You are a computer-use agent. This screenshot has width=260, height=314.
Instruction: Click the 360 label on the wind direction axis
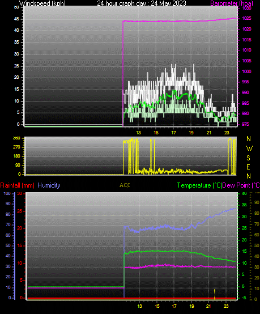tap(16, 138)
